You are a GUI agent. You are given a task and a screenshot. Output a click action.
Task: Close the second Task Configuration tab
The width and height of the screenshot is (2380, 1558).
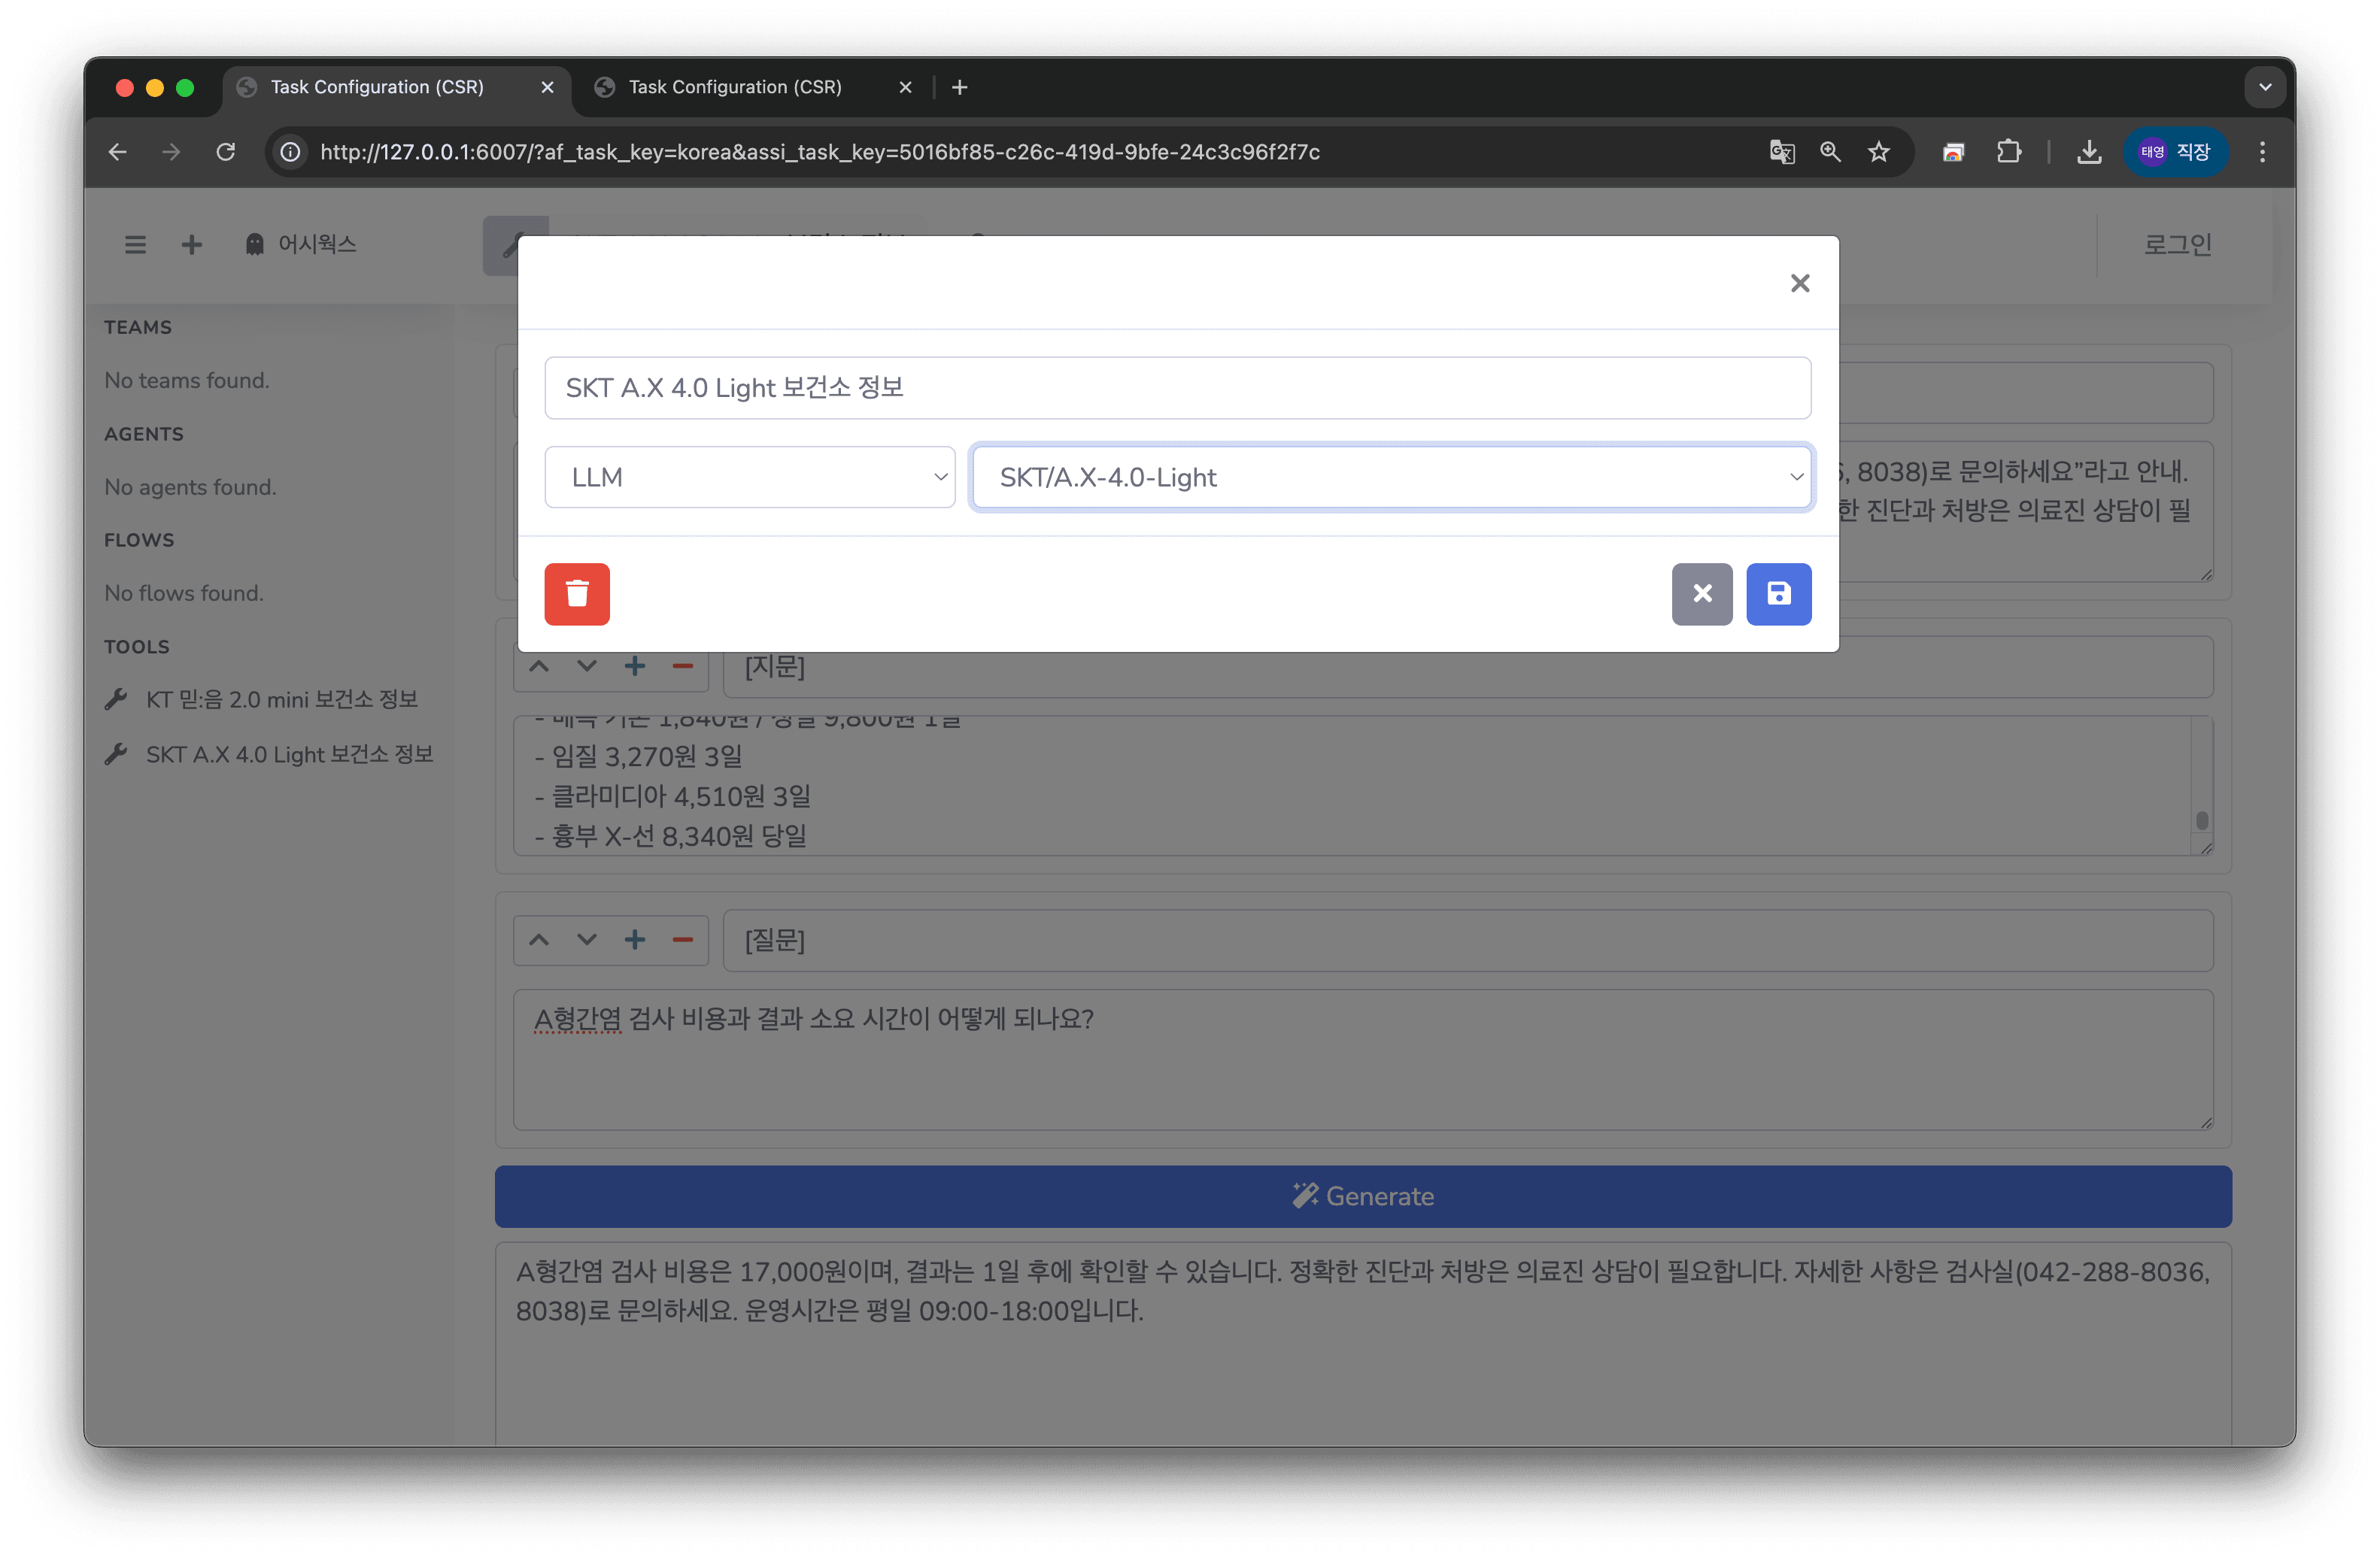coord(905,87)
